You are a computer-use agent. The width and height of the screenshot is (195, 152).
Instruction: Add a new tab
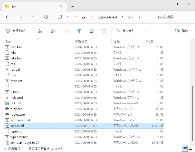[x=73, y=6]
